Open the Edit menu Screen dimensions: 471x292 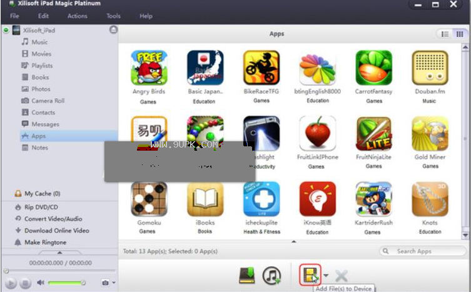(43, 16)
